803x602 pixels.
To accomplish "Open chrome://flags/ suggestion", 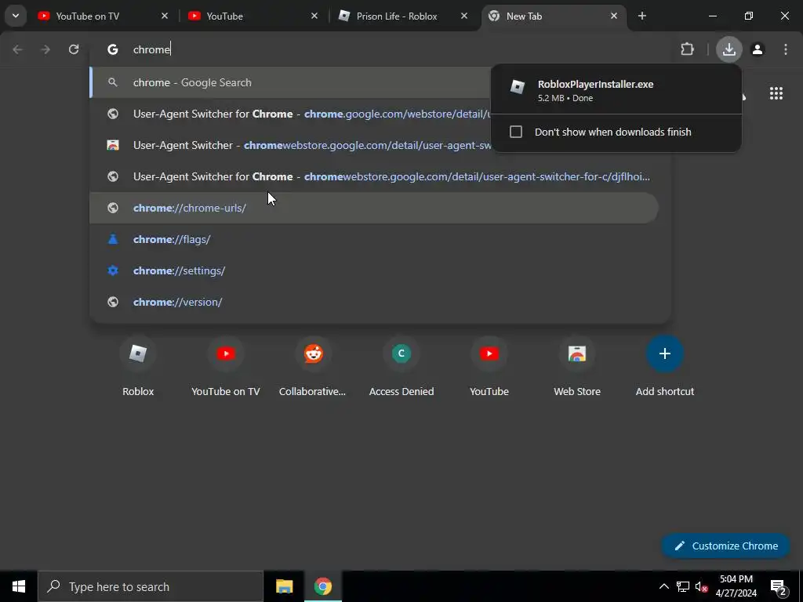I will click(x=374, y=239).
